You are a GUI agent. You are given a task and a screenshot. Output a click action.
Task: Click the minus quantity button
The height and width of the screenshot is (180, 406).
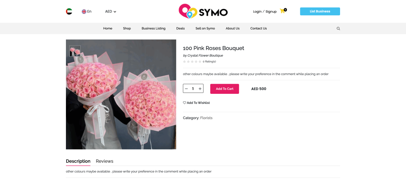[x=186, y=89]
